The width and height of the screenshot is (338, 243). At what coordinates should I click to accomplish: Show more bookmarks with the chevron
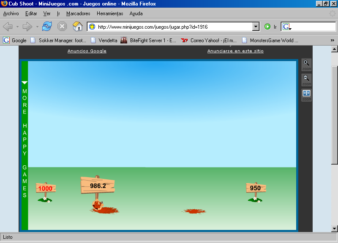coord(332,40)
